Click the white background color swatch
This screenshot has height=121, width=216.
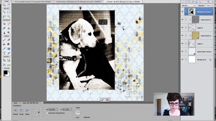point(8,75)
